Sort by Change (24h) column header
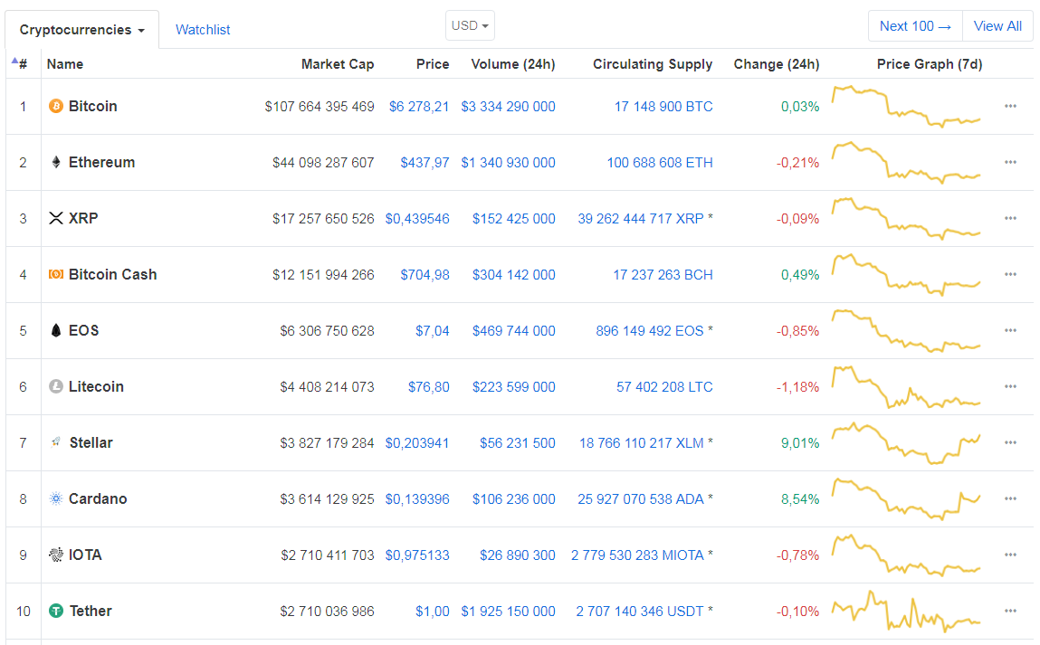Image resolution: width=1040 pixels, height=645 pixels. point(777,64)
